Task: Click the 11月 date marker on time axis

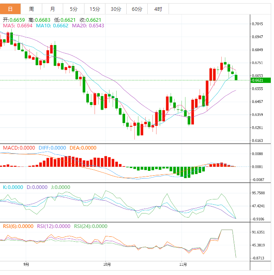Action: click(183, 264)
